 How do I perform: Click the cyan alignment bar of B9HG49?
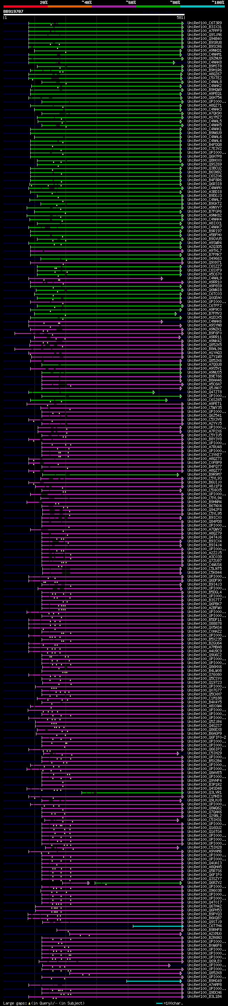pos(154,981)
